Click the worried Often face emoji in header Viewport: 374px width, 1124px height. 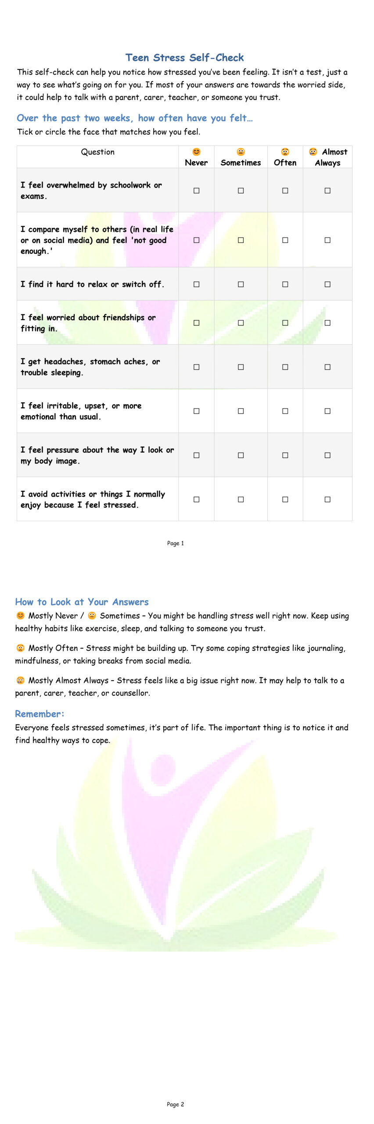[285, 152]
